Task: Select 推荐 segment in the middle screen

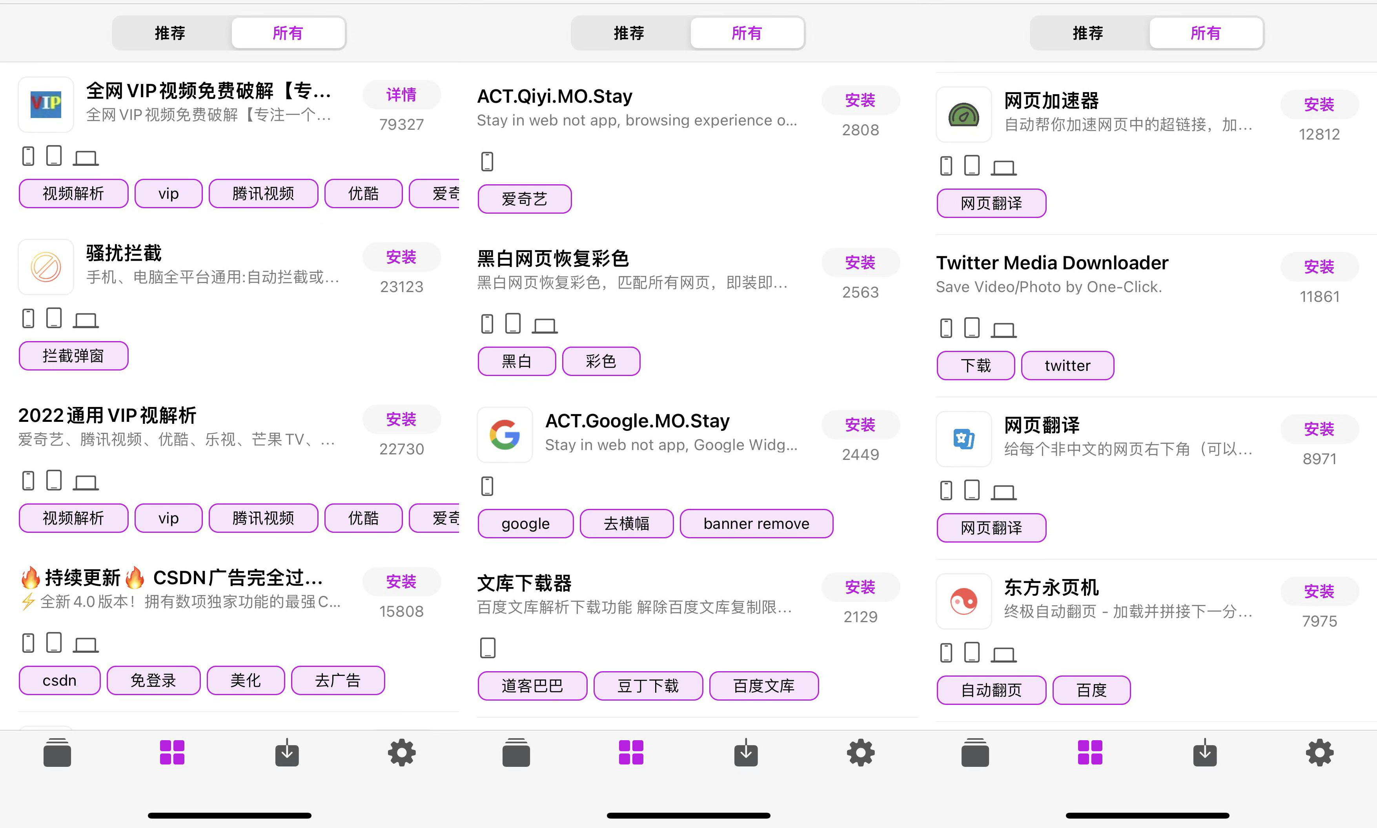Action: tap(629, 33)
